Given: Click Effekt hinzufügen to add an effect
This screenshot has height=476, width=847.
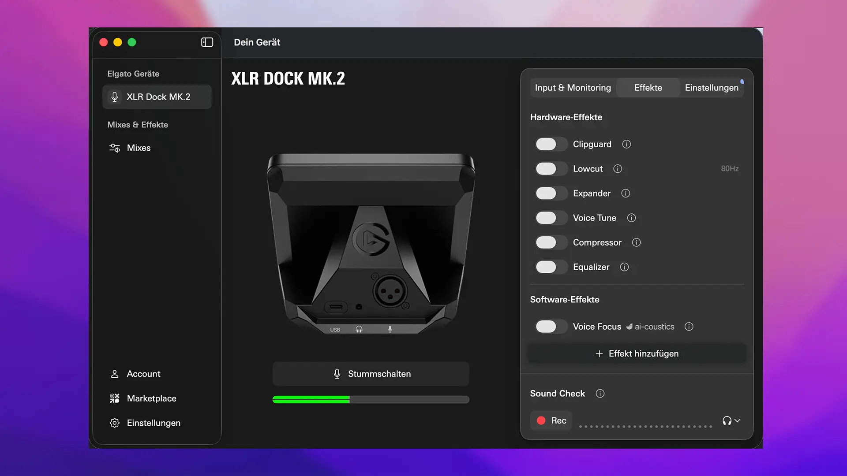Looking at the screenshot, I should pyautogui.click(x=637, y=353).
